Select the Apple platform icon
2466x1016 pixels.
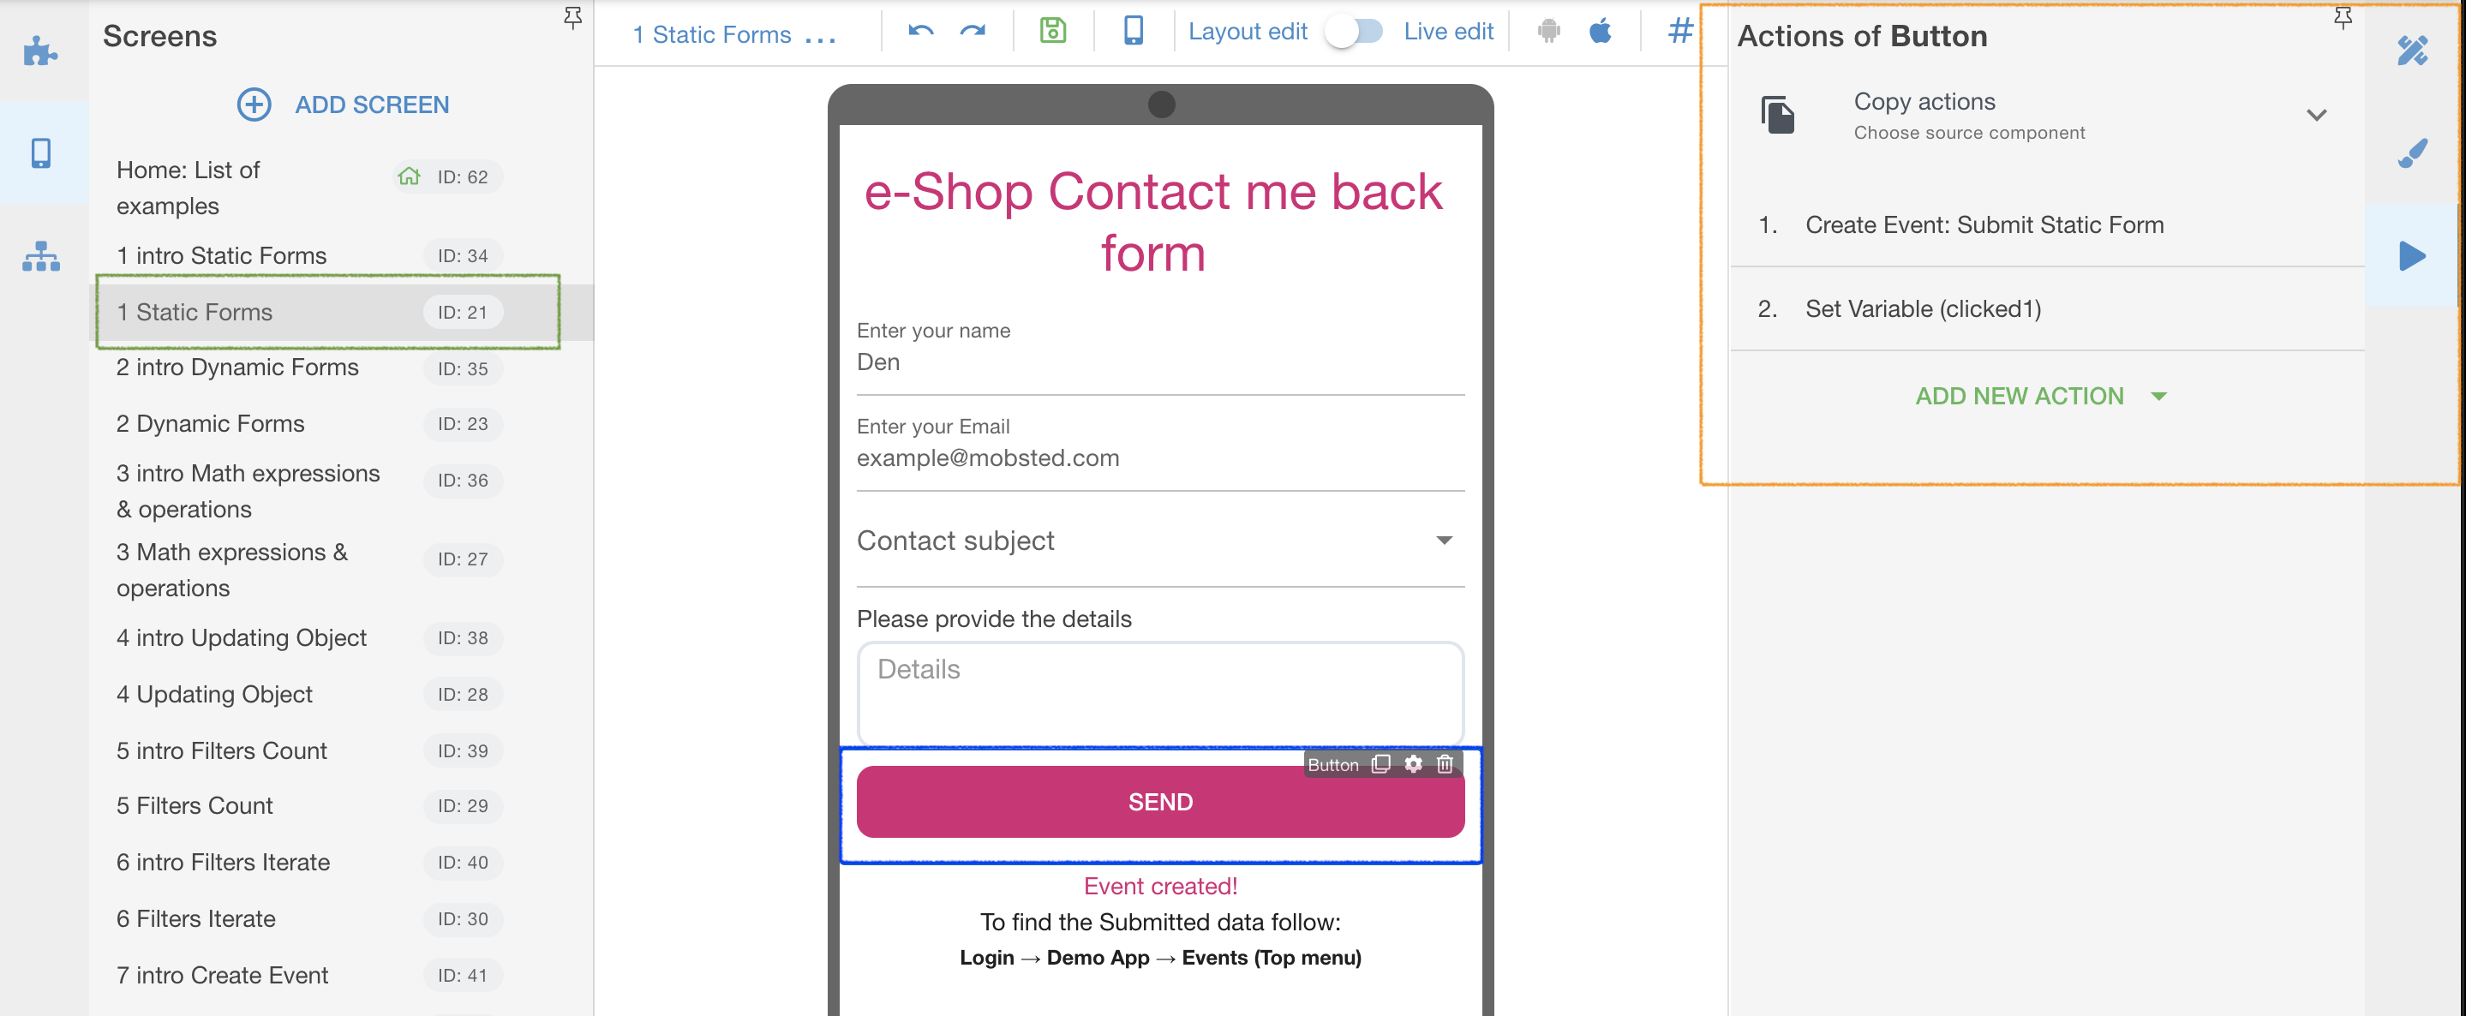pos(1600,31)
